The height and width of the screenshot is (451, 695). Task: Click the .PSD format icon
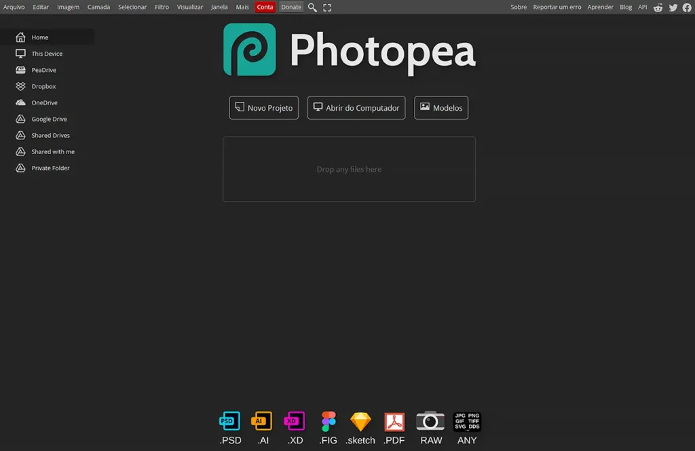point(229,421)
